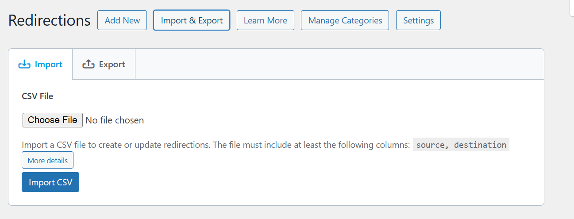Click the CSV File field label
The width and height of the screenshot is (574, 219).
click(x=37, y=96)
